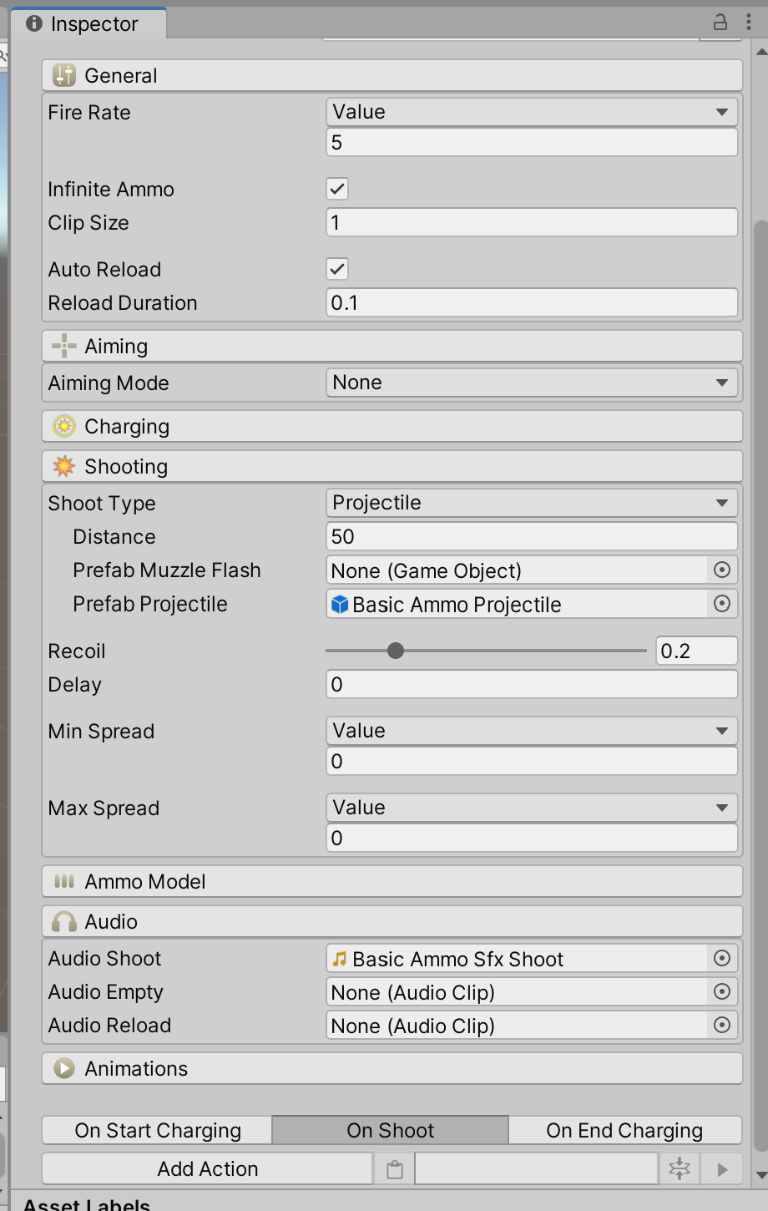The width and height of the screenshot is (768, 1211).
Task: Open the Fire Rate Value dropdown
Action: 532,112
